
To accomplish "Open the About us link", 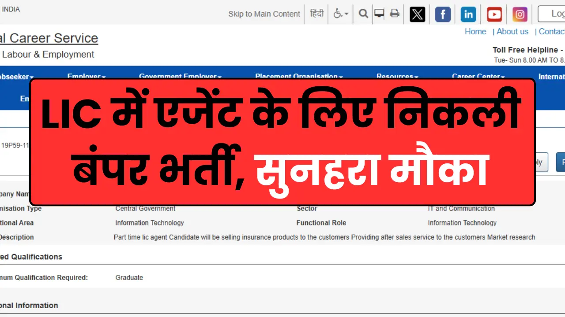I will pyautogui.click(x=512, y=32).
